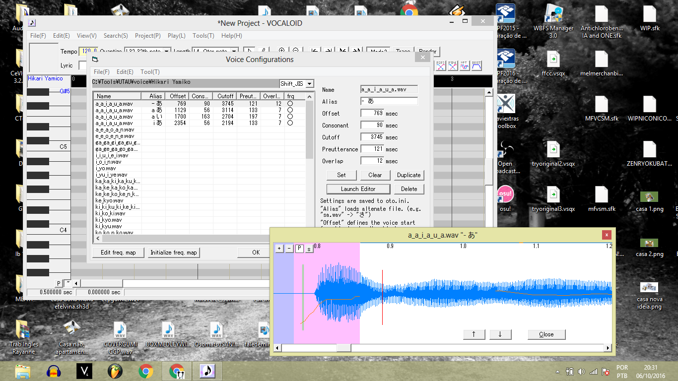Click the waveform editor horizontal scrollbar thumb

pyautogui.click(x=343, y=348)
